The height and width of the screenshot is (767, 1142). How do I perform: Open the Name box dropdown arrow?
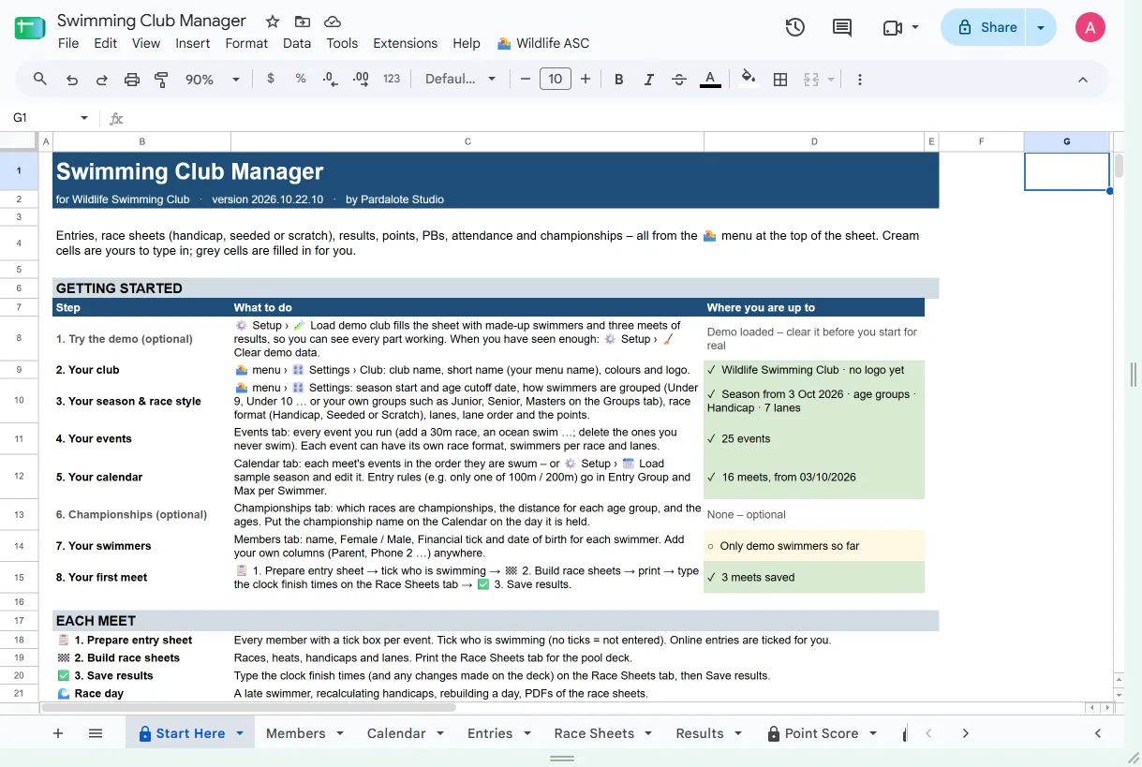pos(84,118)
